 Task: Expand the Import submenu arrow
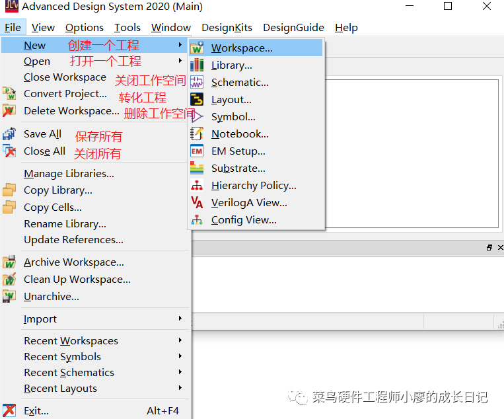click(180, 319)
